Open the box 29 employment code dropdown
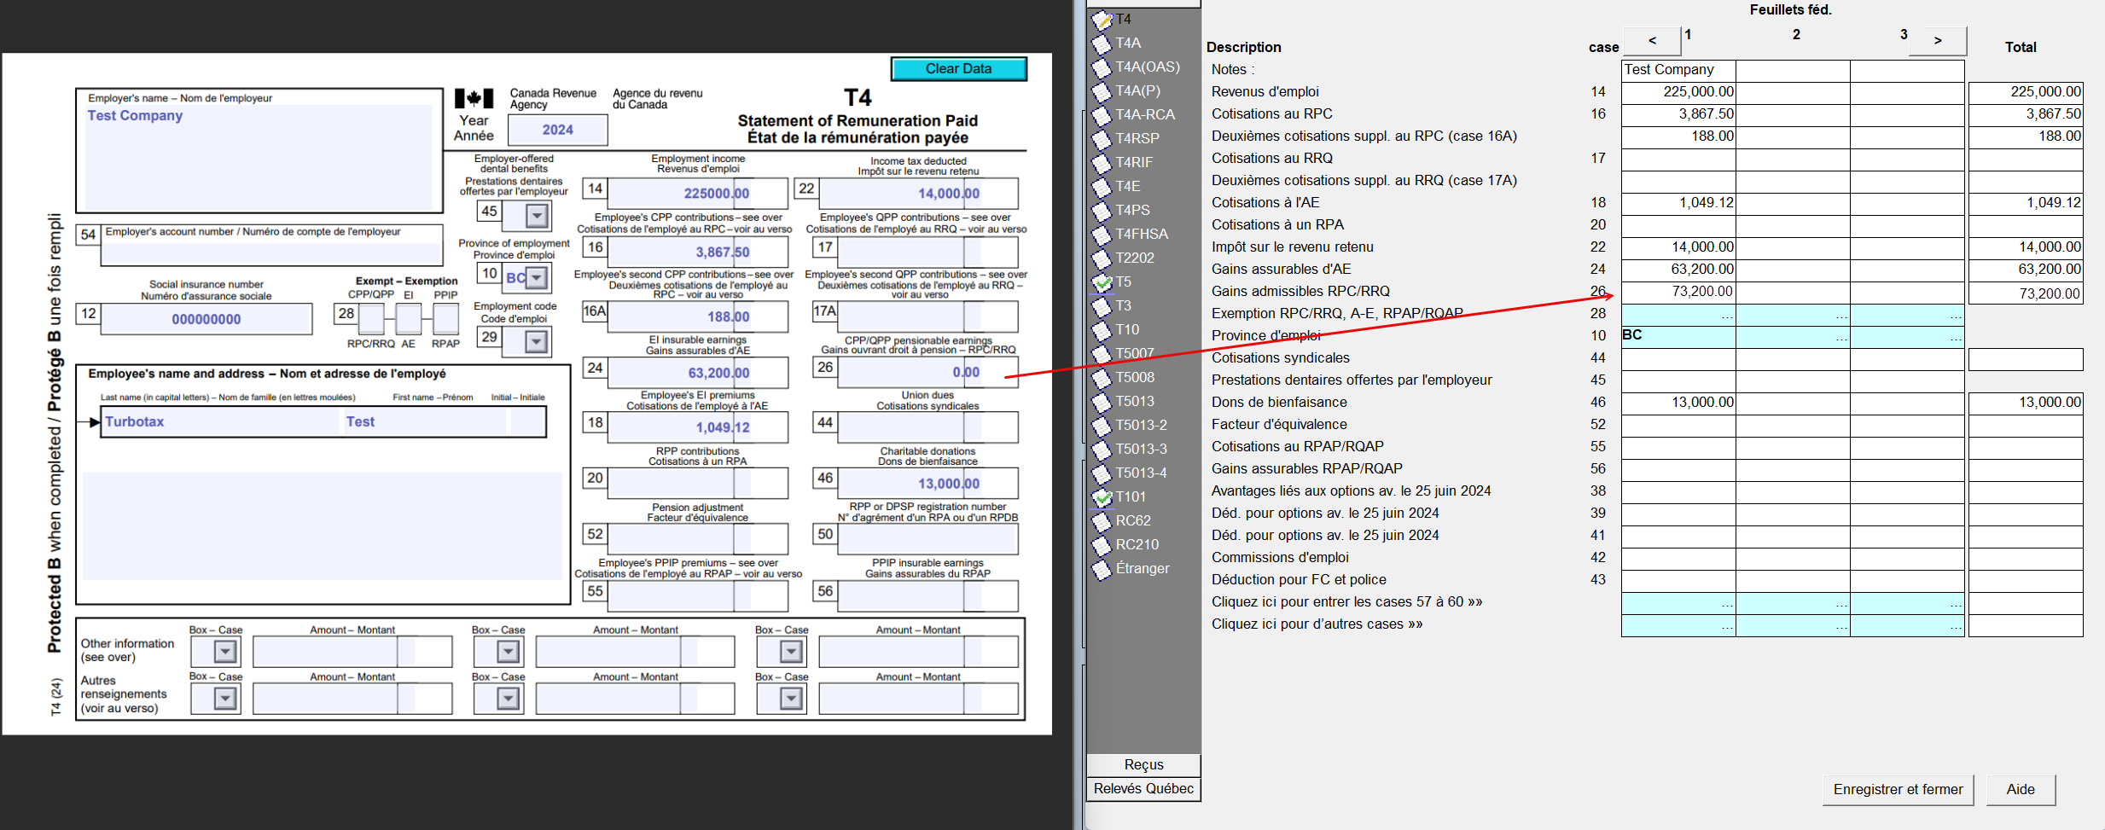 537,342
